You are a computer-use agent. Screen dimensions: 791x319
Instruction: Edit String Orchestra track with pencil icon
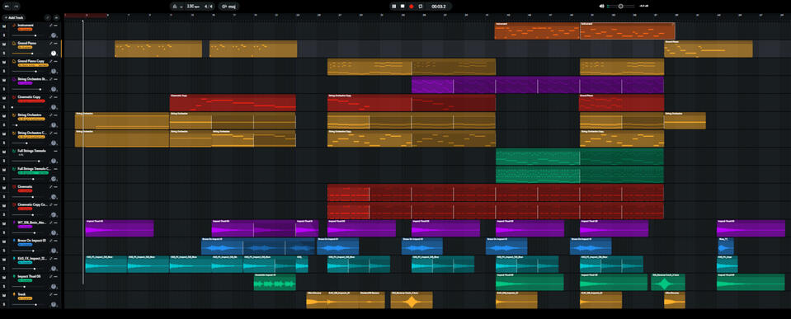[50, 115]
